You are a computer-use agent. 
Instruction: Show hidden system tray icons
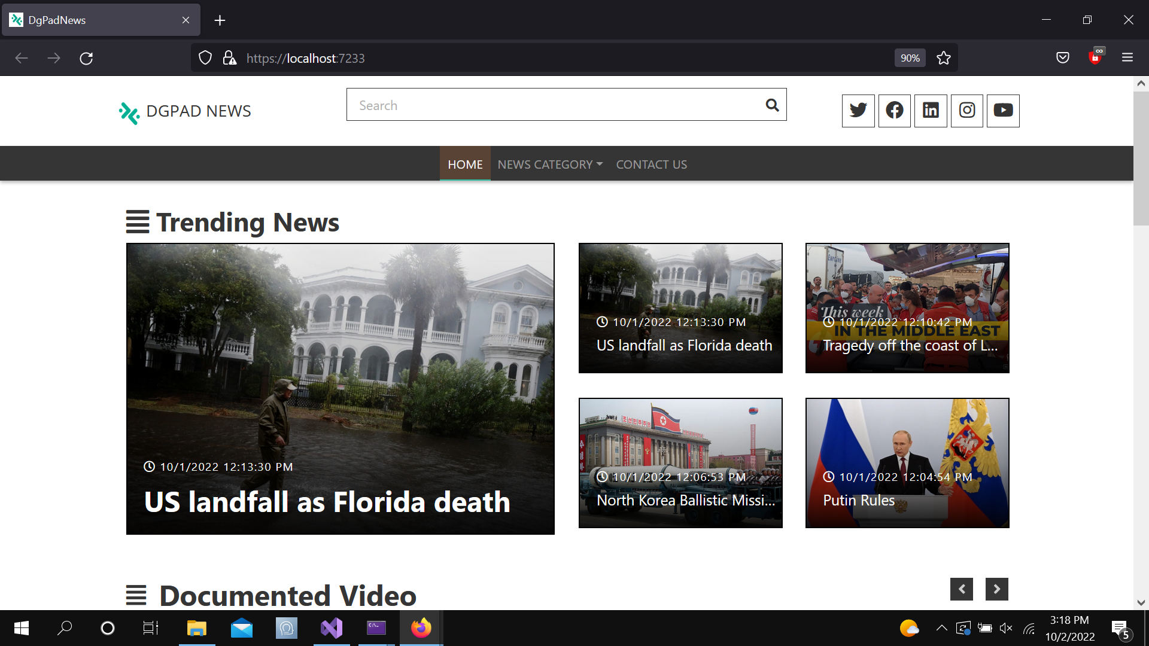tap(941, 628)
